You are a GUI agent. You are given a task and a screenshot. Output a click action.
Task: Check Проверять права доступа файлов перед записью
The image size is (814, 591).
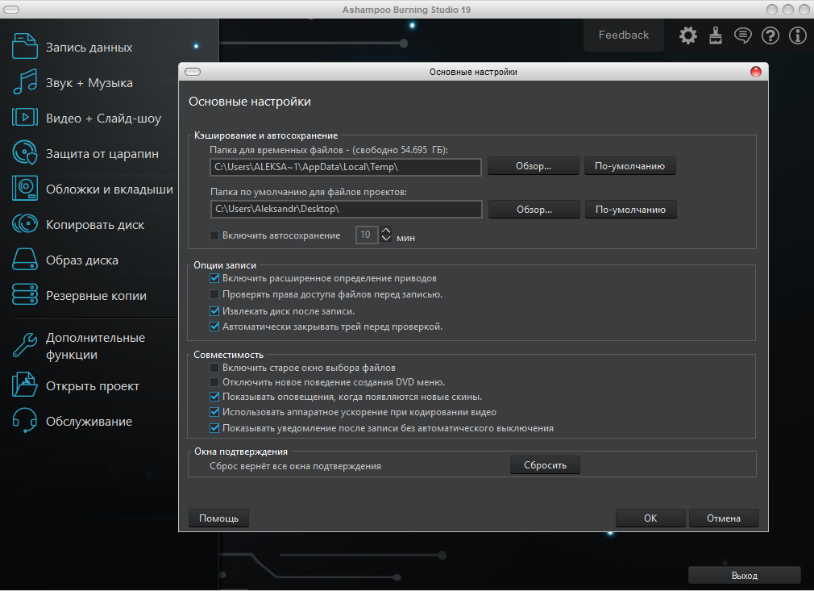pos(214,294)
